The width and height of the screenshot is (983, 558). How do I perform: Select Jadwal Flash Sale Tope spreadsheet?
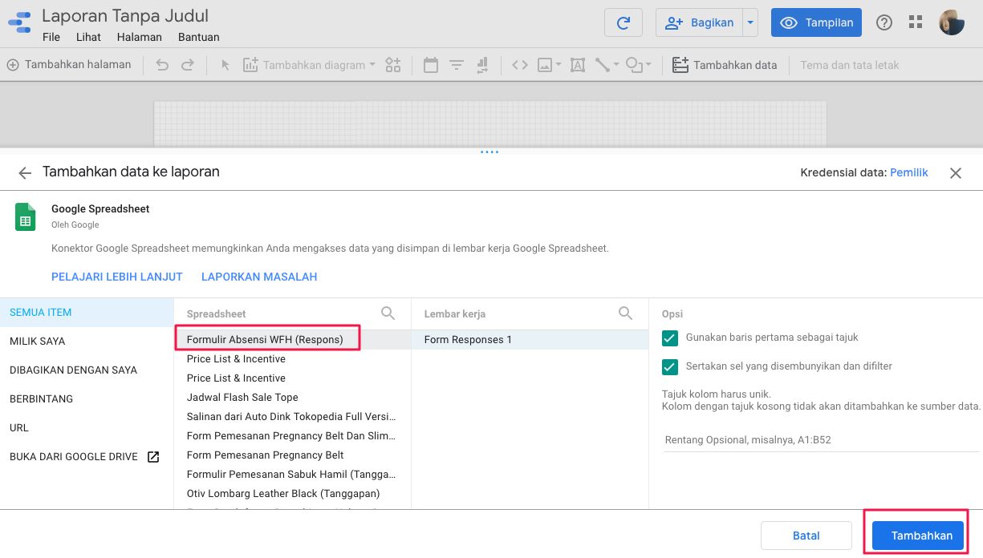(x=292, y=397)
